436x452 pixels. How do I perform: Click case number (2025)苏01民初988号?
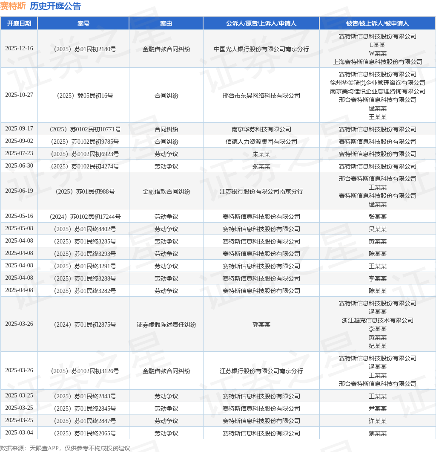pos(85,191)
